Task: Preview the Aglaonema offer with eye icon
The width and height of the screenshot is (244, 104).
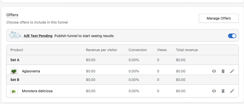Action: pyautogui.click(x=214, y=71)
